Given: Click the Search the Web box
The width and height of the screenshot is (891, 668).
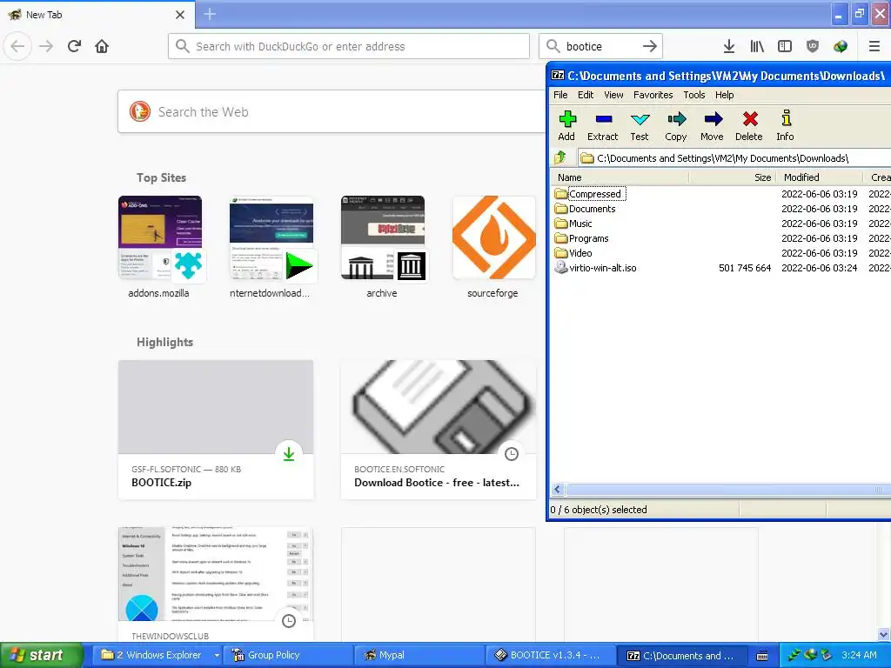Looking at the screenshot, I should 332,111.
